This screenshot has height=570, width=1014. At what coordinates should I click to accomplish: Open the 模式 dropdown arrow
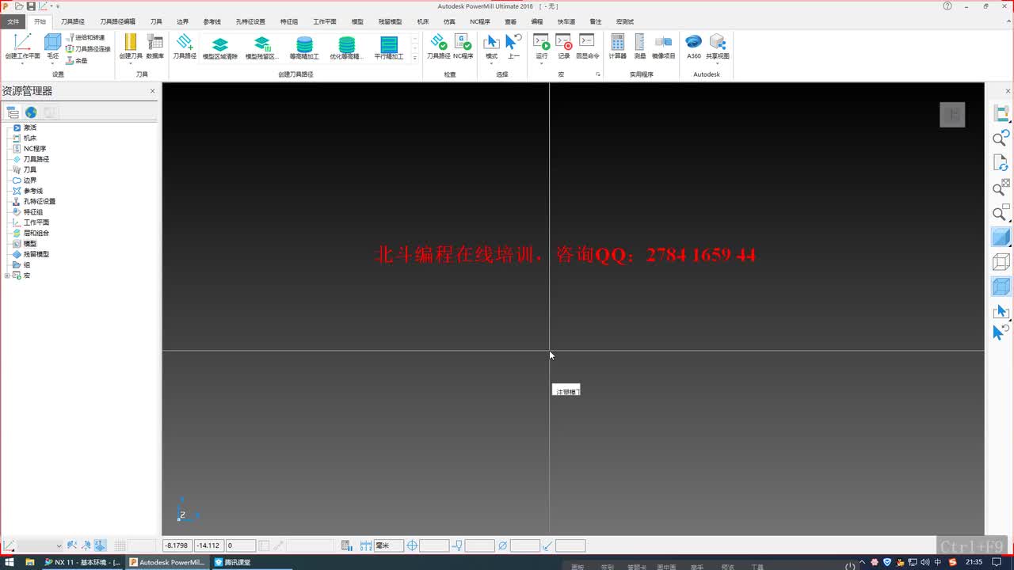coord(492,63)
